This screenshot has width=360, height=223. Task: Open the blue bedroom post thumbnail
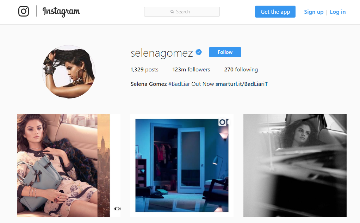click(182, 165)
